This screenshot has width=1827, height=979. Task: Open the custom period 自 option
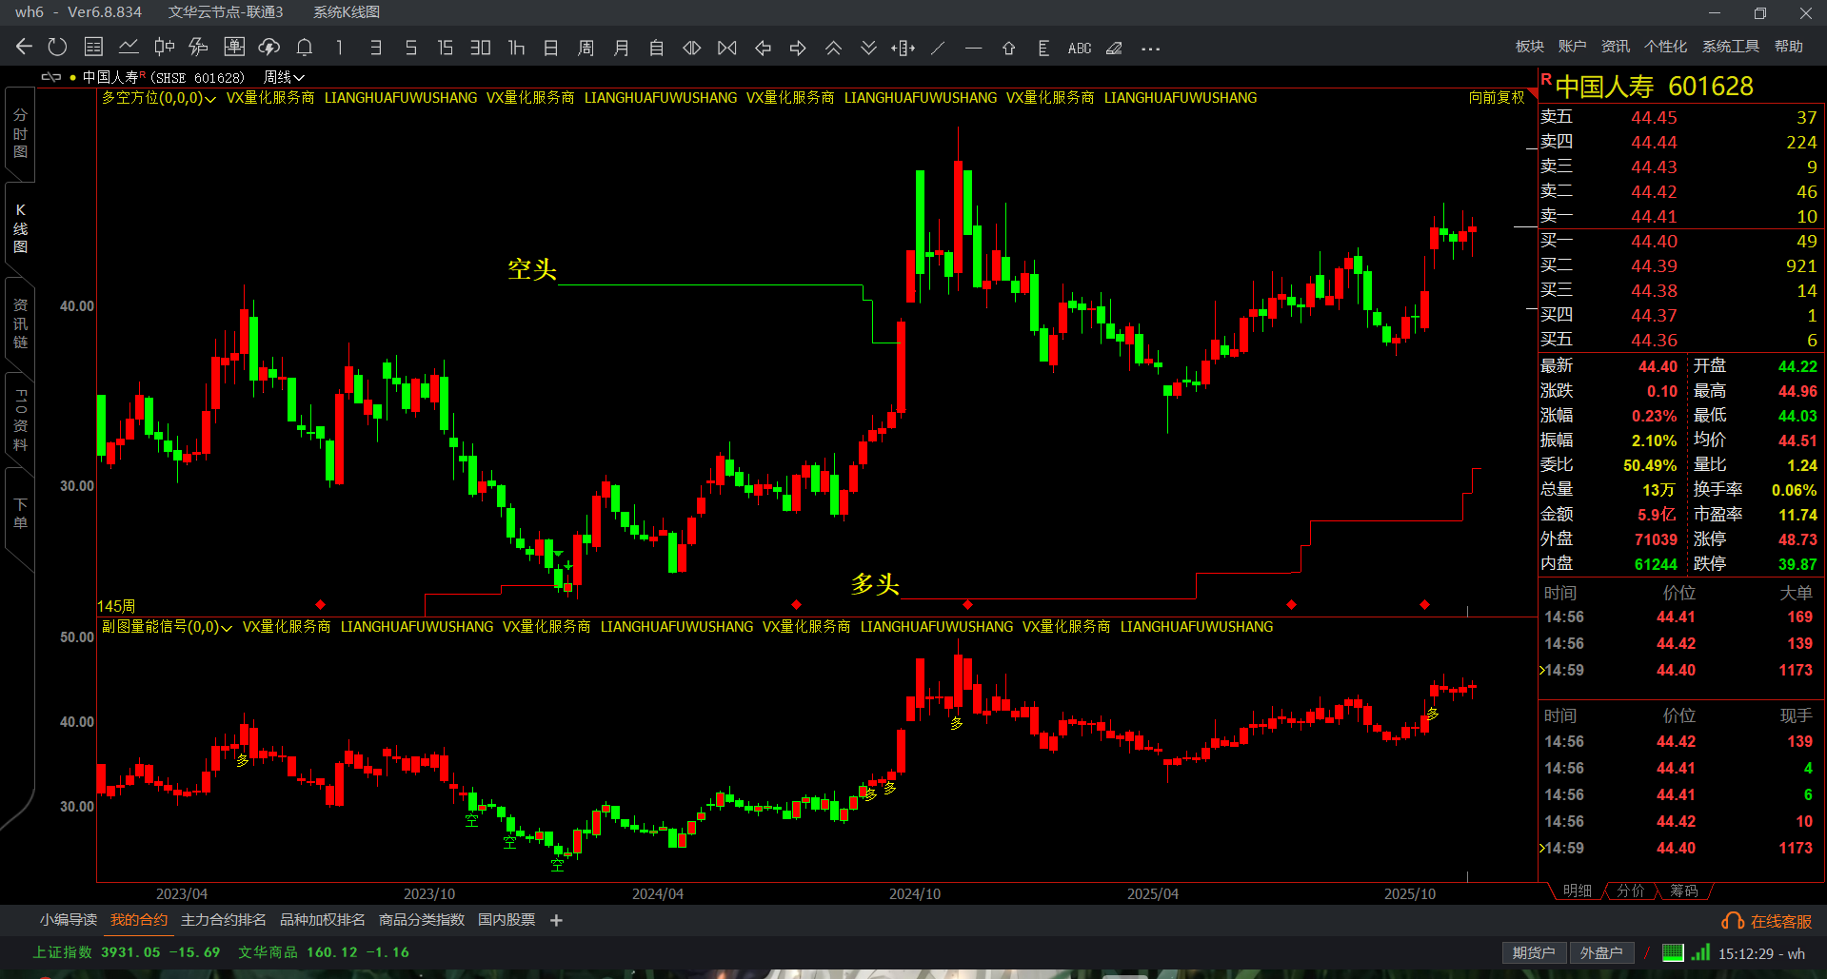(x=657, y=48)
